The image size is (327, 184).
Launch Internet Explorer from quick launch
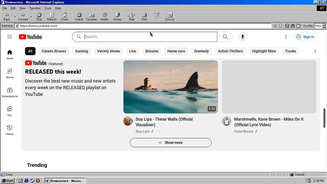[x=26, y=181]
